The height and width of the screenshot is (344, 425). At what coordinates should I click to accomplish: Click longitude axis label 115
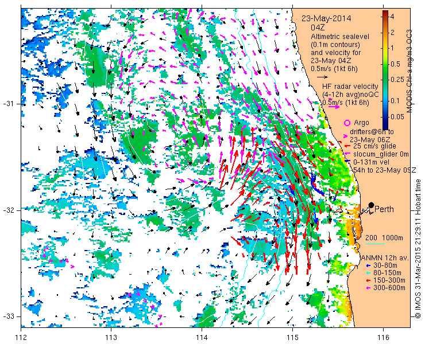(292, 338)
